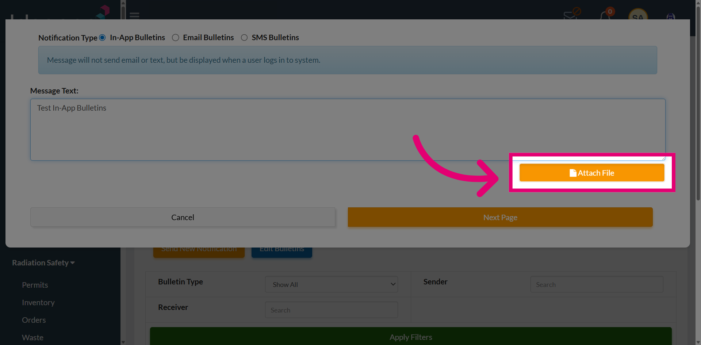The height and width of the screenshot is (345, 701).
Task: Click the Receiver search field
Action: click(331, 310)
